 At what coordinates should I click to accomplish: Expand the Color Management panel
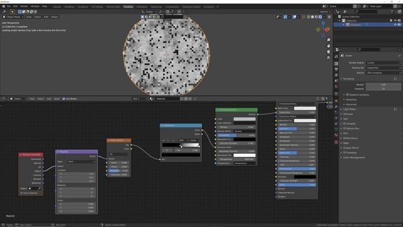353,158
